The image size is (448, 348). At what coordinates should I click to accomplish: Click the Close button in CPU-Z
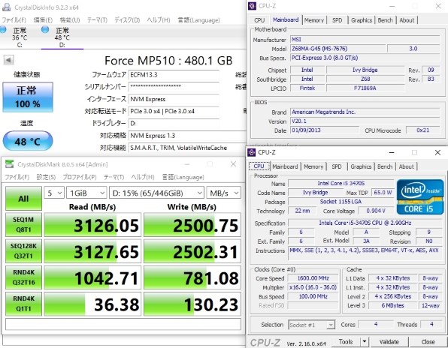428,341
